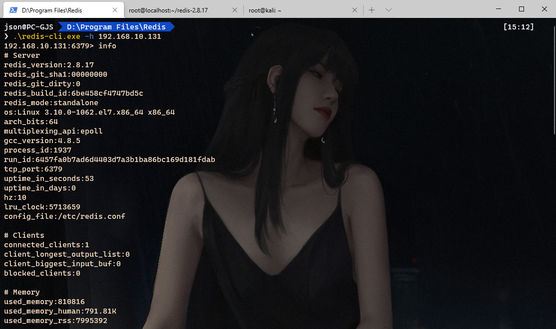
Task: Open the new tab profile dropdown chevron
Action: [389, 10]
